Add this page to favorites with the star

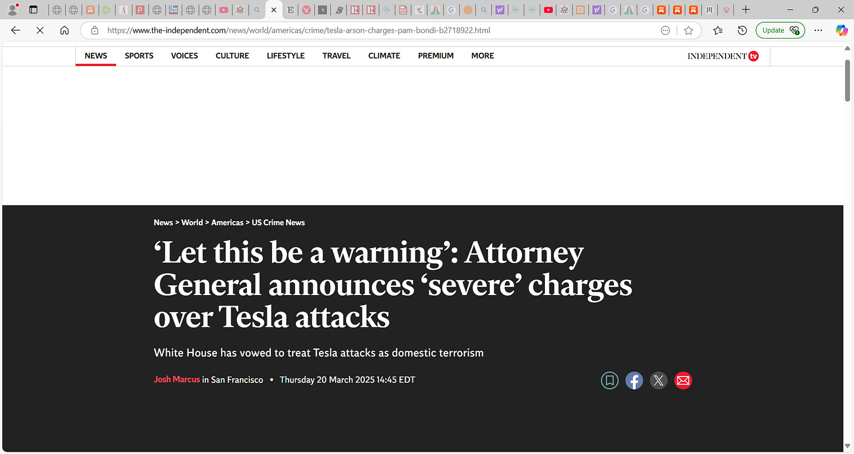pyautogui.click(x=689, y=31)
